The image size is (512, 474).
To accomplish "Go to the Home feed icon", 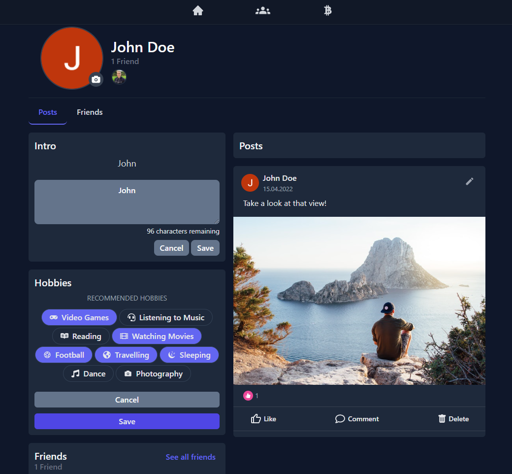I will (x=198, y=11).
